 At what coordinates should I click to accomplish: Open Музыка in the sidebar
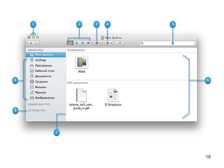point(46,92)
